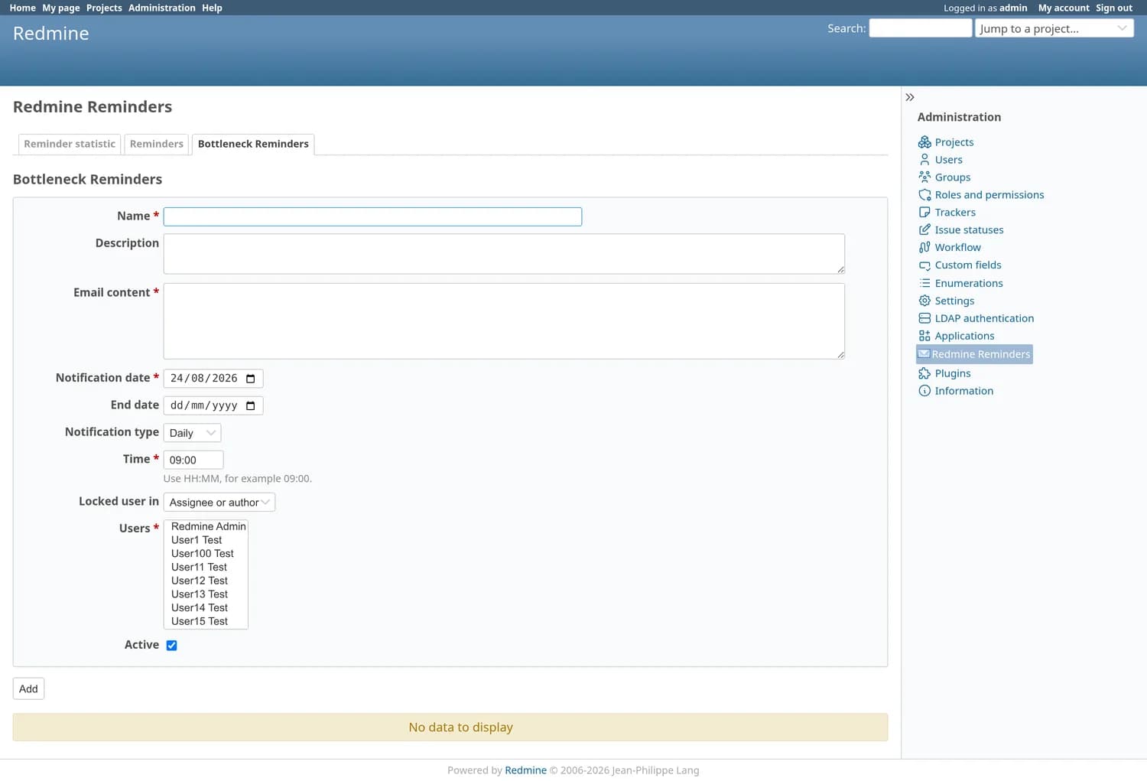Uncheck the Active checkbox
The height and width of the screenshot is (781, 1147).
tap(171, 646)
